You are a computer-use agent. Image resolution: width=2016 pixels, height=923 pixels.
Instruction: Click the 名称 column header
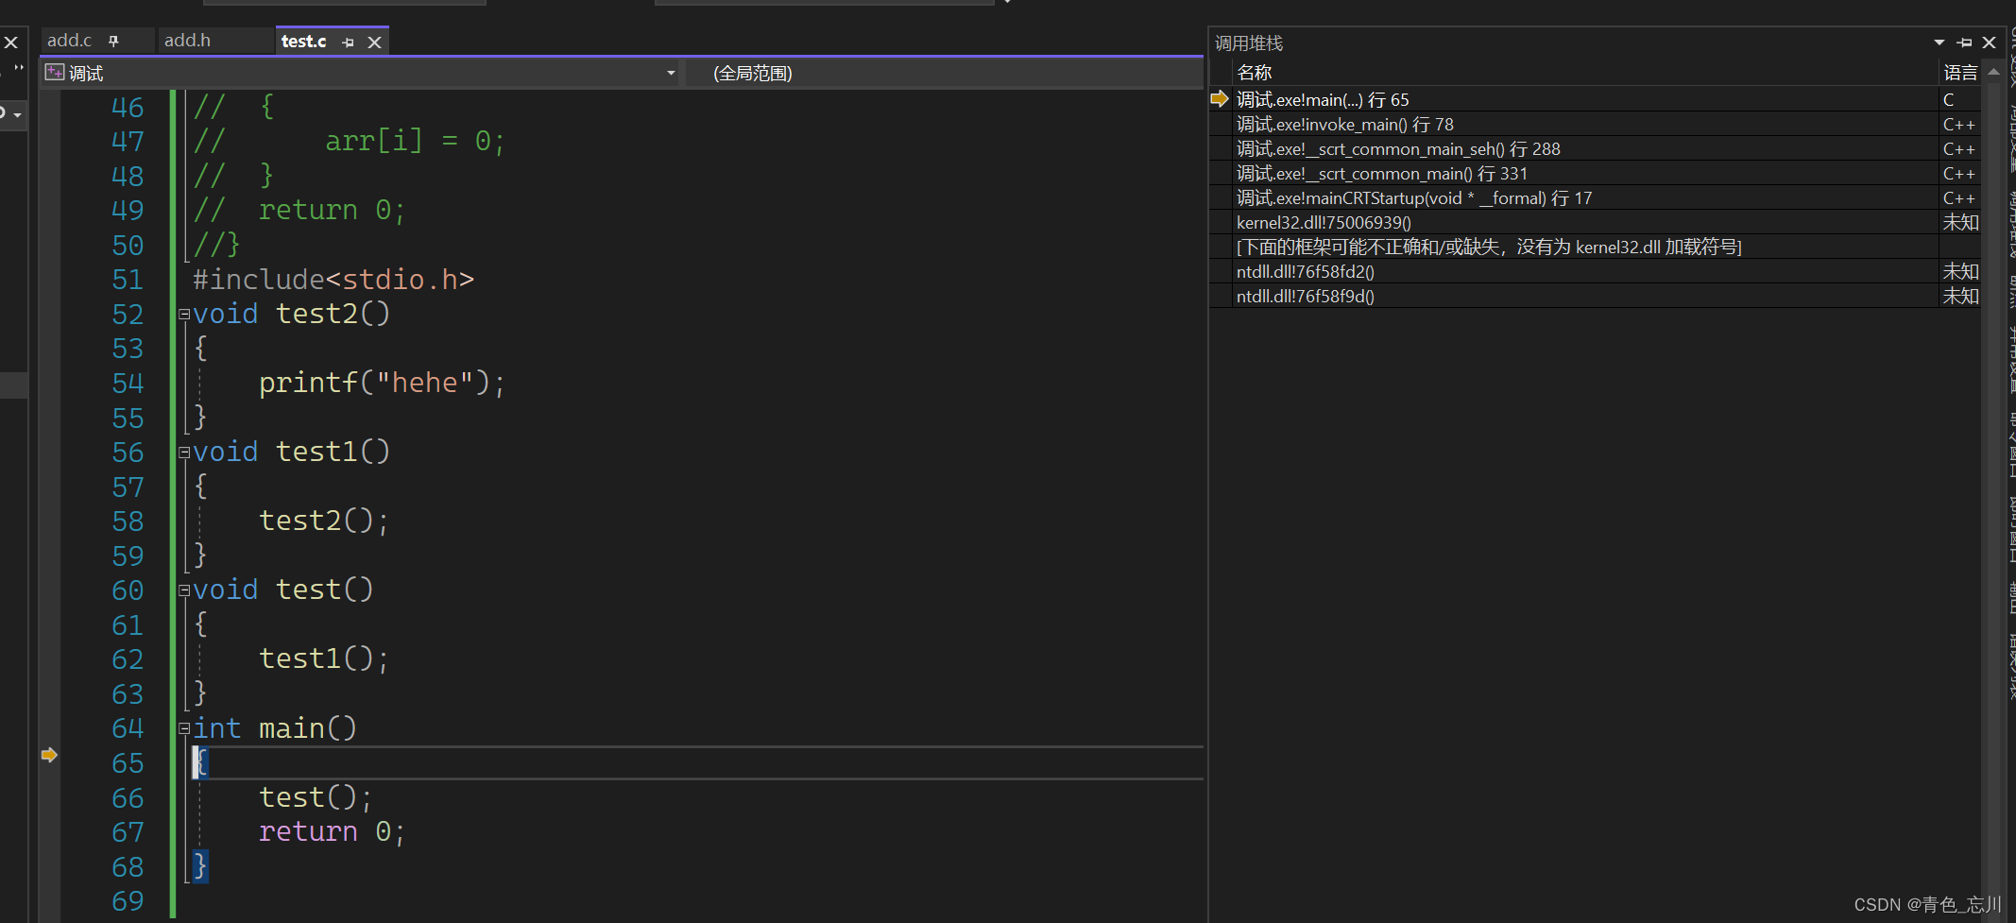(1254, 73)
